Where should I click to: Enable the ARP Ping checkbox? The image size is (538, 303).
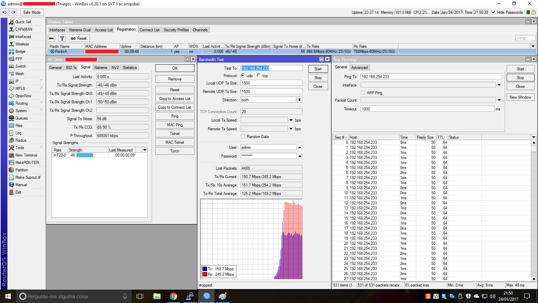pyautogui.click(x=363, y=93)
